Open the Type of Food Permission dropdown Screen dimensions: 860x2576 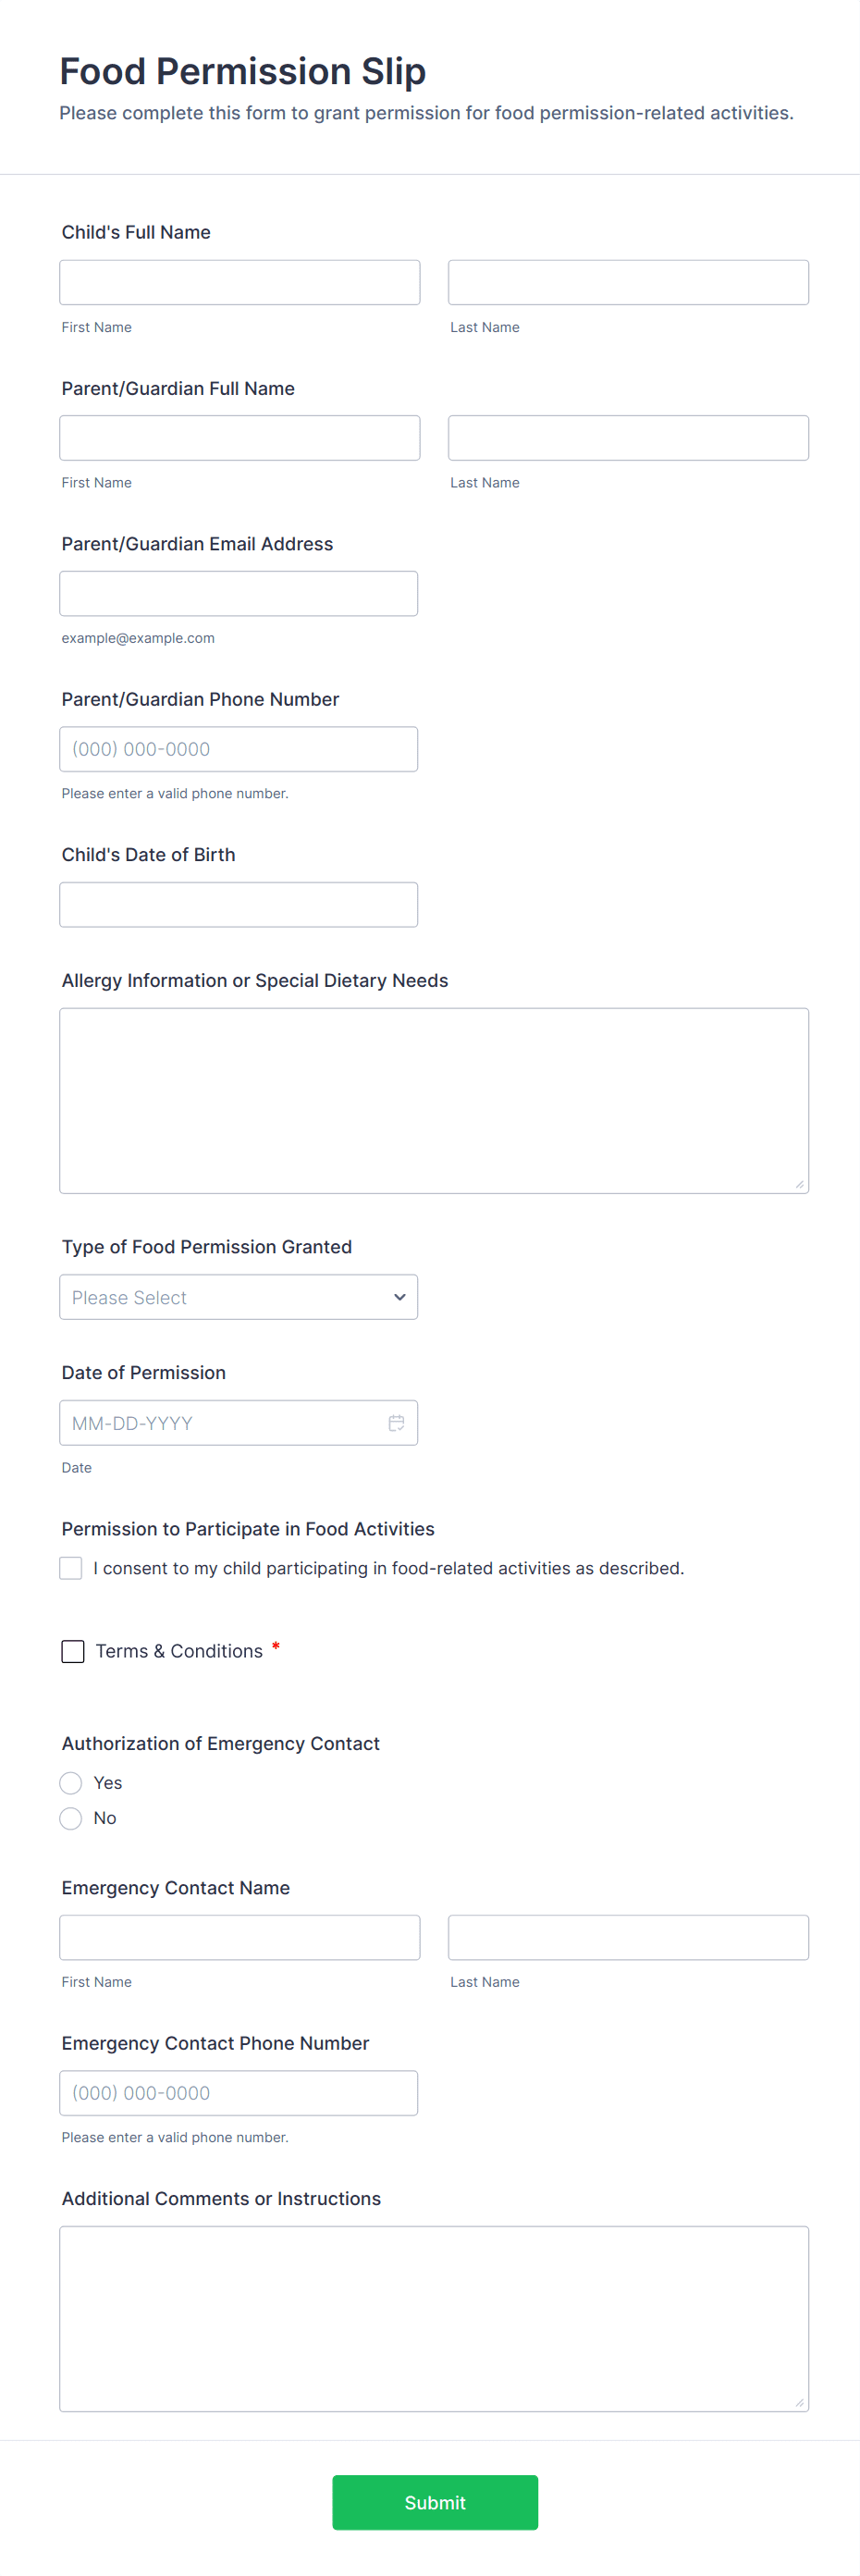pyautogui.click(x=238, y=1297)
